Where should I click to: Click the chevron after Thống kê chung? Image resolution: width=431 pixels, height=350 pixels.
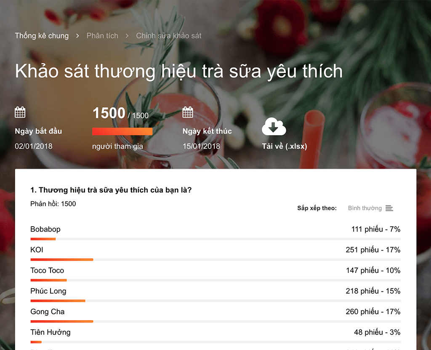(77, 36)
